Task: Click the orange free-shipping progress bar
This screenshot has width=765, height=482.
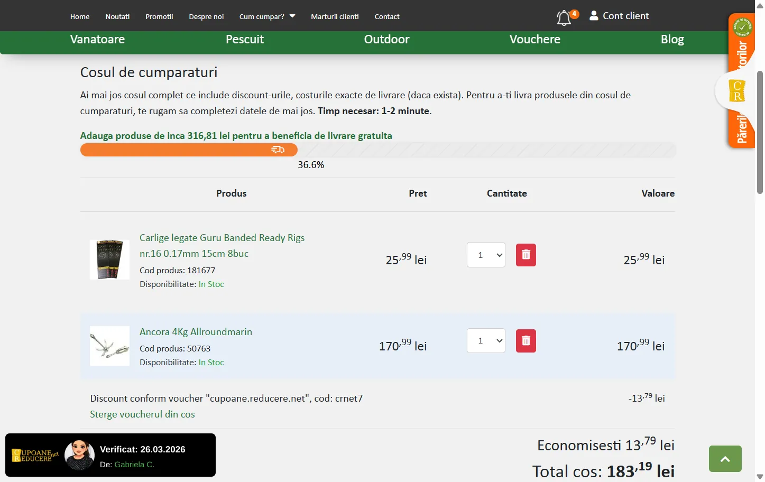Action: 189,150
